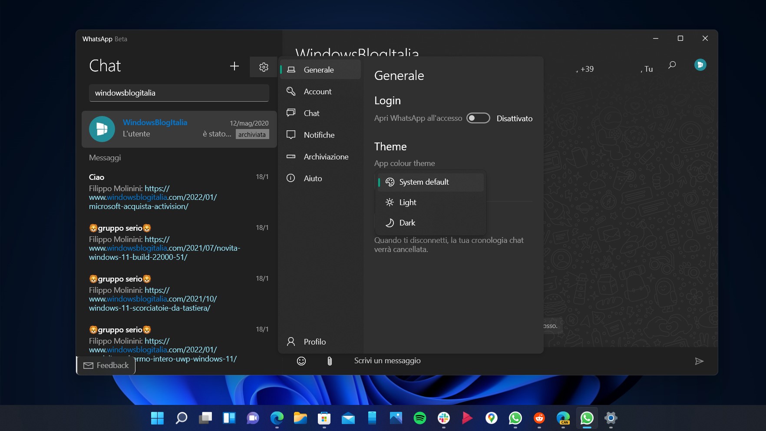The height and width of the screenshot is (431, 766).
Task: Open Teams Chat from the taskbar
Action: pyautogui.click(x=253, y=418)
